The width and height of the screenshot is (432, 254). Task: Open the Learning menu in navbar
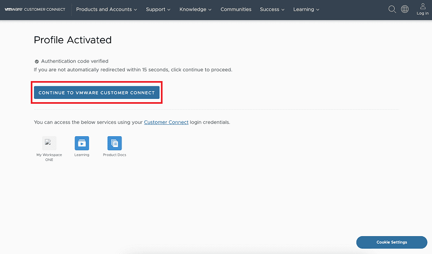coord(306,9)
